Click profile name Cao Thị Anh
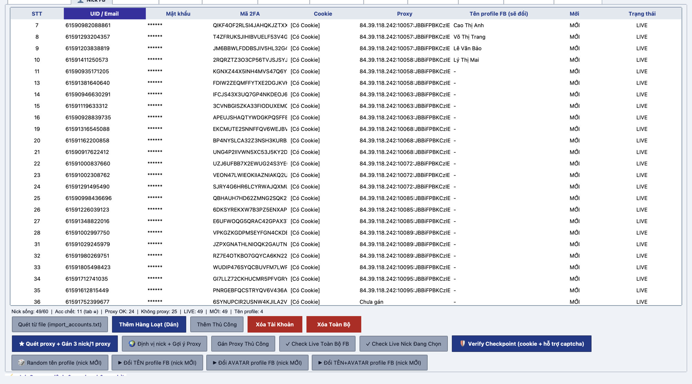The width and height of the screenshot is (692, 384). 468,25
